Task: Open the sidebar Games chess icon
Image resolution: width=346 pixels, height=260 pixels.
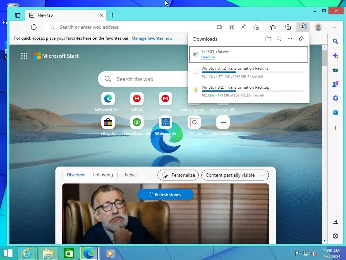Action: 336,84
